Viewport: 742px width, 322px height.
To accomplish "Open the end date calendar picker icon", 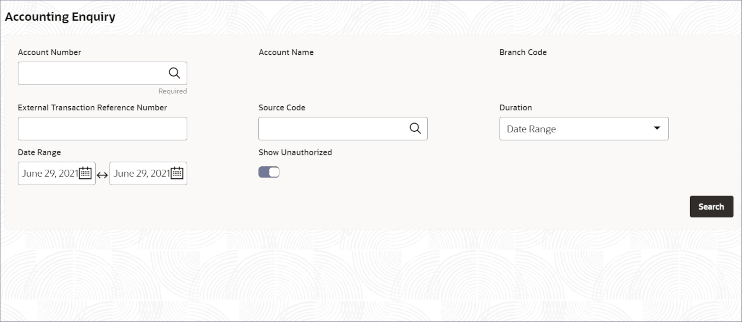I will [x=177, y=173].
